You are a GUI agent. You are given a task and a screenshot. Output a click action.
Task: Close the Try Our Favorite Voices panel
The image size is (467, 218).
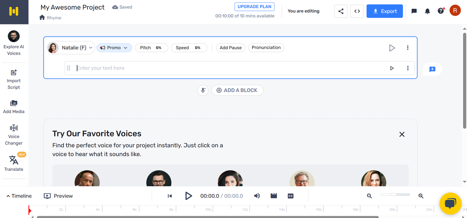(402, 134)
